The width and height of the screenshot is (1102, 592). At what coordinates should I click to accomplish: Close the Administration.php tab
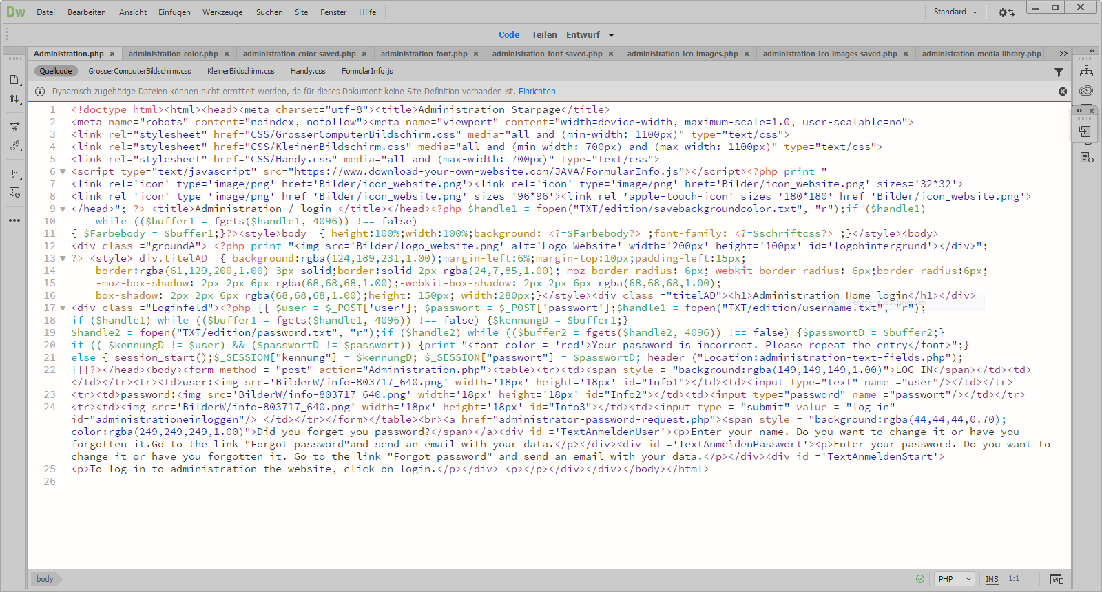[x=112, y=54]
